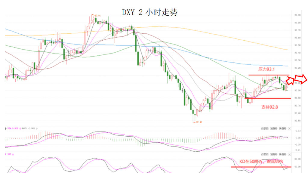
Task: Click the 93.20 price axis label
Action: pyautogui.click(x=297, y=68)
